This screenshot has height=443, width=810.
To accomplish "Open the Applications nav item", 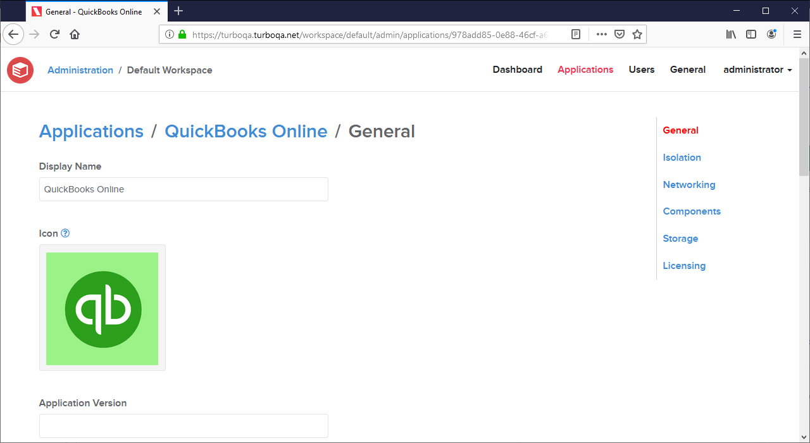I will tap(585, 70).
